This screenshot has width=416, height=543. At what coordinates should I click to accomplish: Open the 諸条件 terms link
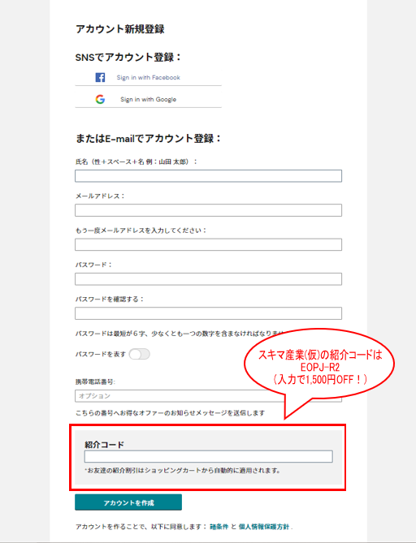(219, 527)
